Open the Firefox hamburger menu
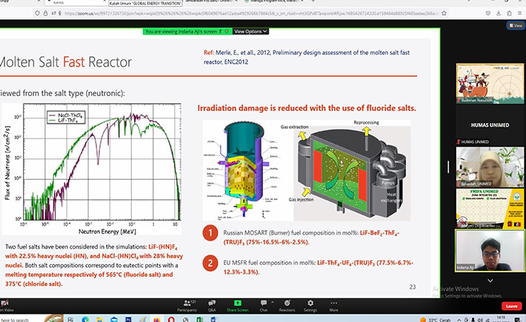The width and height of the screenshot is (526, 322). click(x=519, y=13)
